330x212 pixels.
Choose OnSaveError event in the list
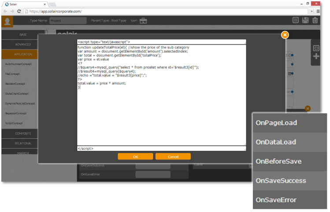(290, 200)
